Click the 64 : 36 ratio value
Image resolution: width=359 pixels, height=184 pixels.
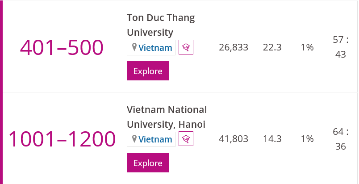[340, 139]
